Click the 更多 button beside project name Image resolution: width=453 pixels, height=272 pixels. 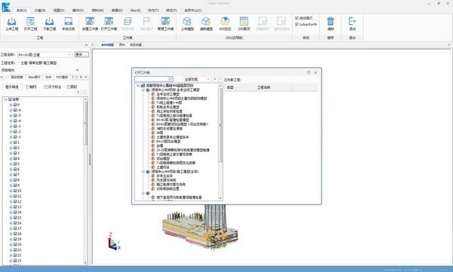click(x=82, y=54)
